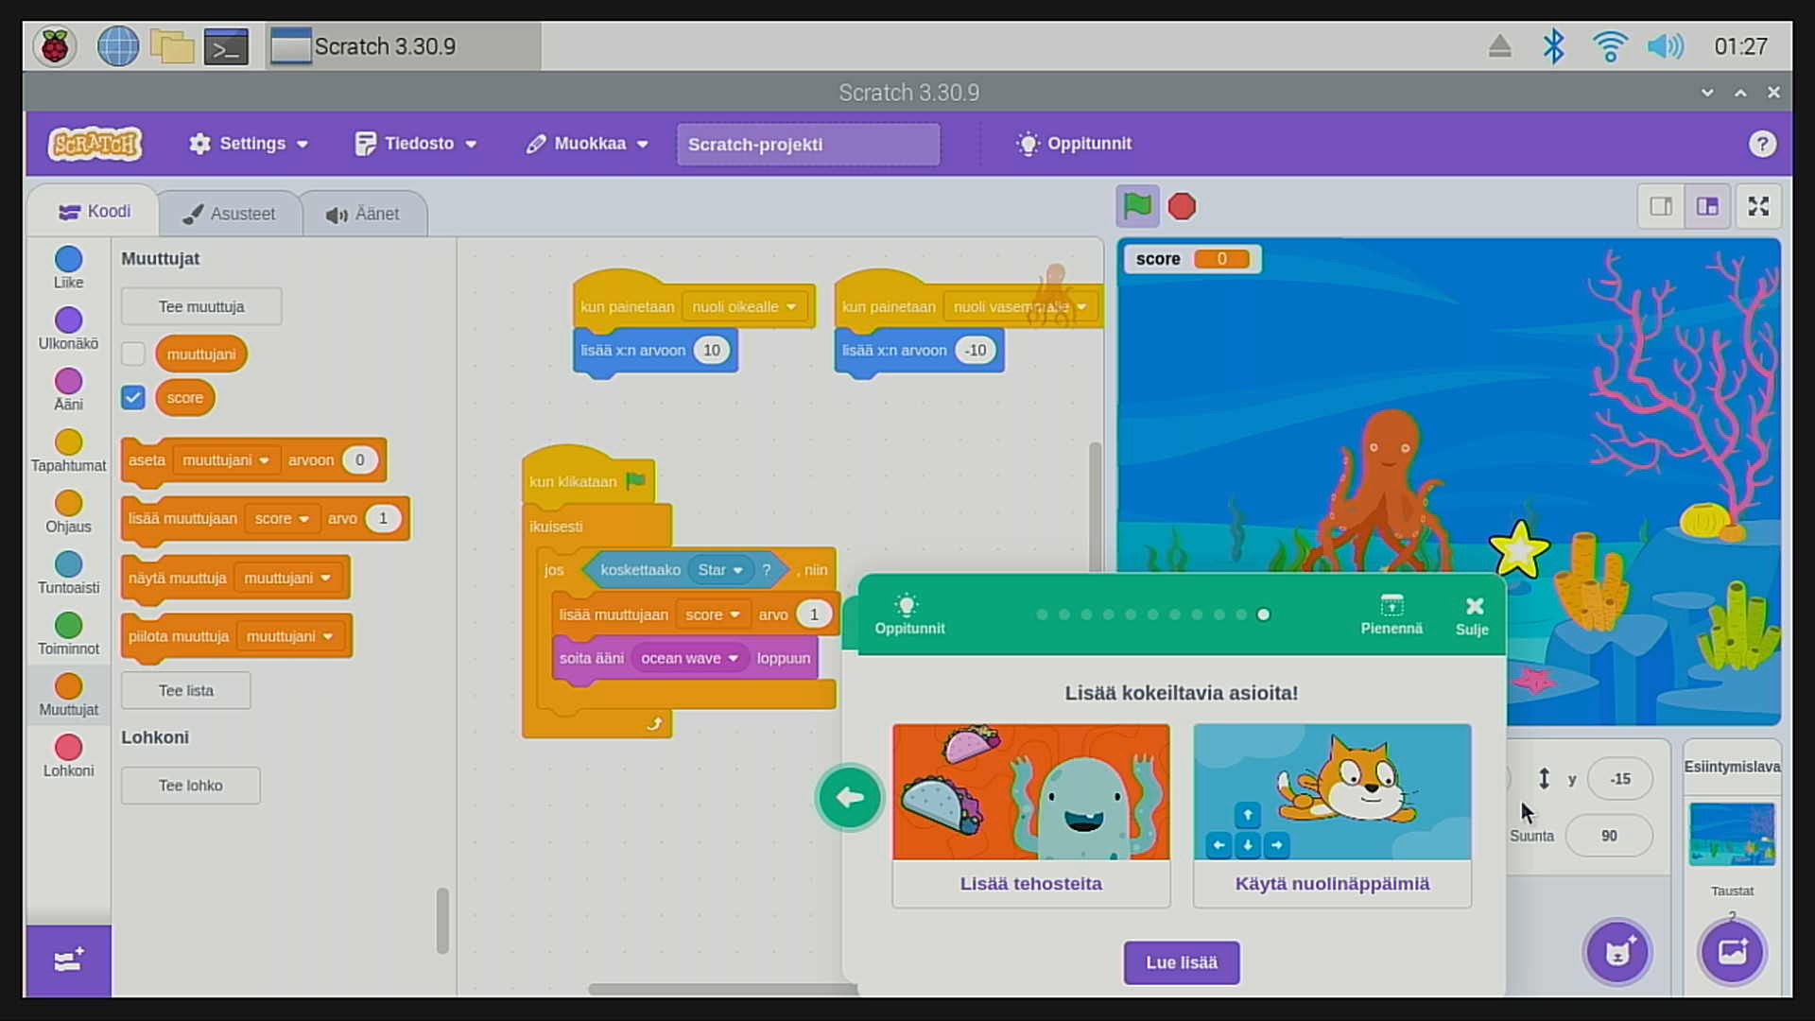Click the Bluetooth tray icon

coord(1553,46)
